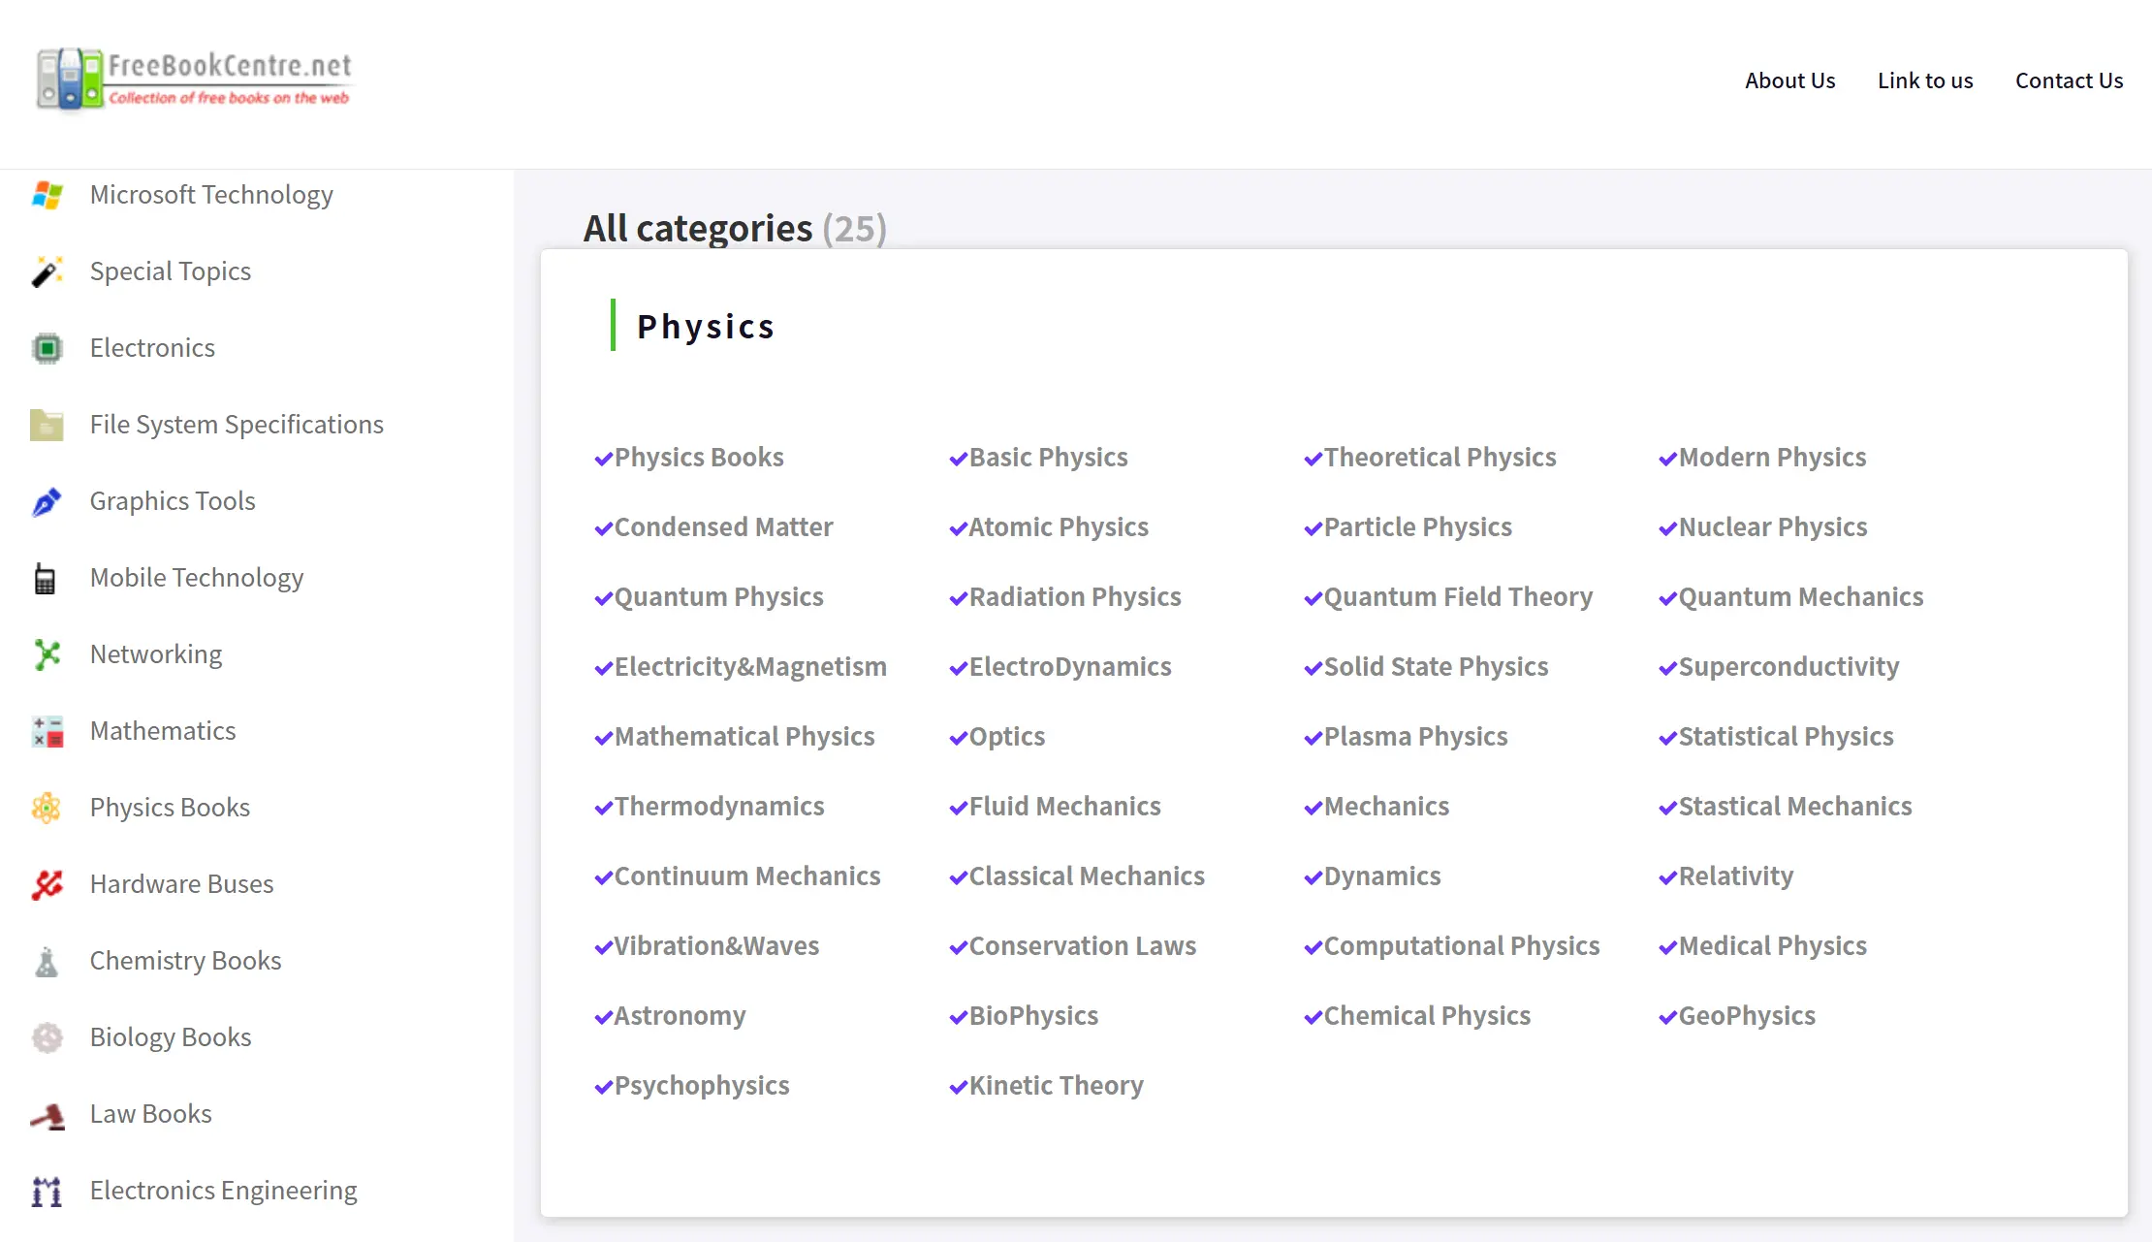Go to Superconductivity category
The width and height of the screenshot is (2152, 1242).
point(1788,667)
